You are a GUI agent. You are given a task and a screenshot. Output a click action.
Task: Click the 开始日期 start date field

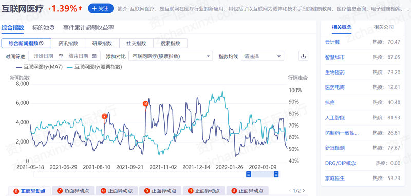click(x=43, y=56)
